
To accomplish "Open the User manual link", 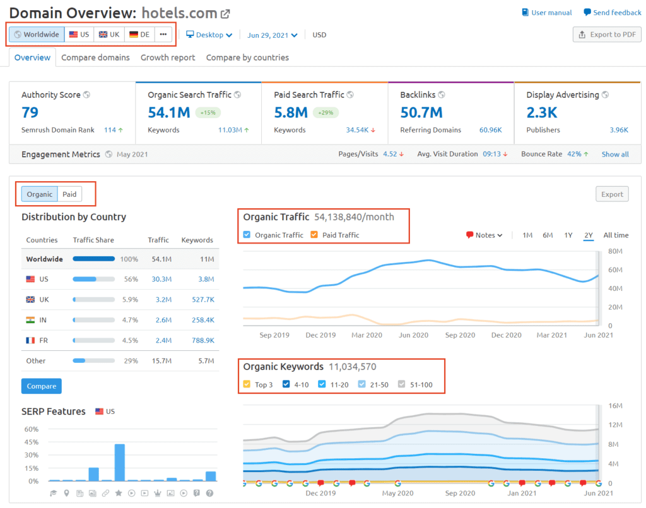I will 547,13.
